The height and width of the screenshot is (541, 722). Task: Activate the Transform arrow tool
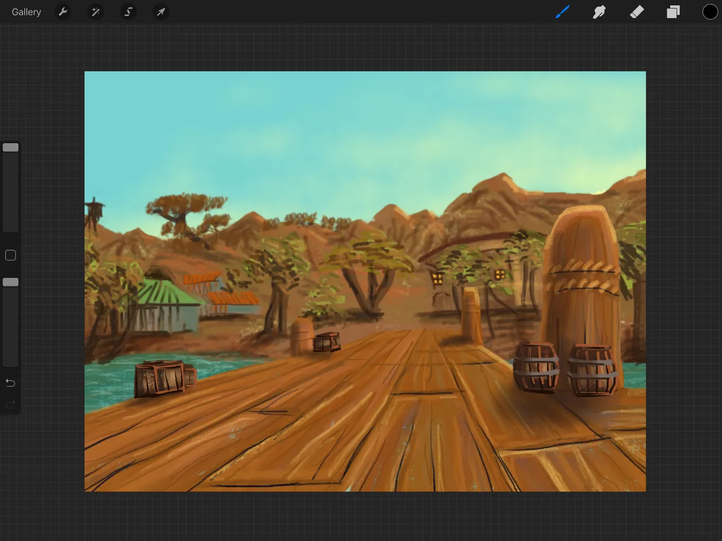(x=161, y=12)
